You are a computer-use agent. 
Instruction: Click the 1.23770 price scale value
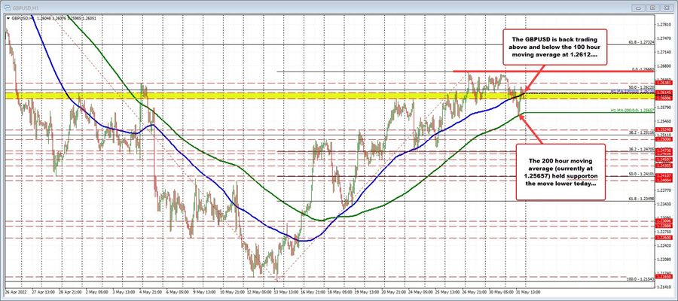[x=664, y=190]
